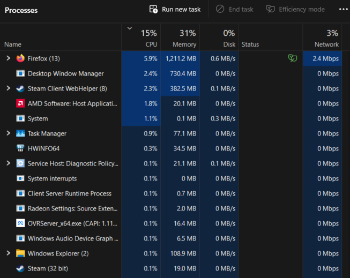Click the Firefox app icon
The height and width of the screenshot is (278, 350).
click(20, 58)
